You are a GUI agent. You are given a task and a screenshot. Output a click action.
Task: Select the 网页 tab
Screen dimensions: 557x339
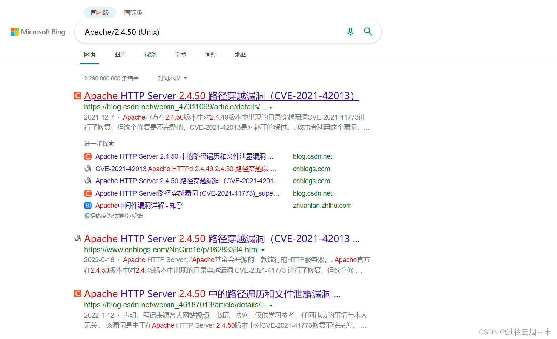(x=90, y=55)
